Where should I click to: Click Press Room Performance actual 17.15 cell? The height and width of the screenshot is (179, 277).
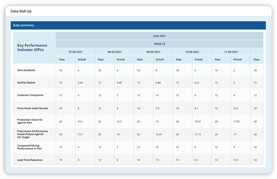[198, 134]
